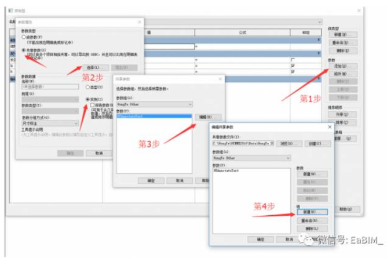387x261 pixels.
Task: Click 重命名(R) under 族类型 in Family Types
Action: point(343,43)
